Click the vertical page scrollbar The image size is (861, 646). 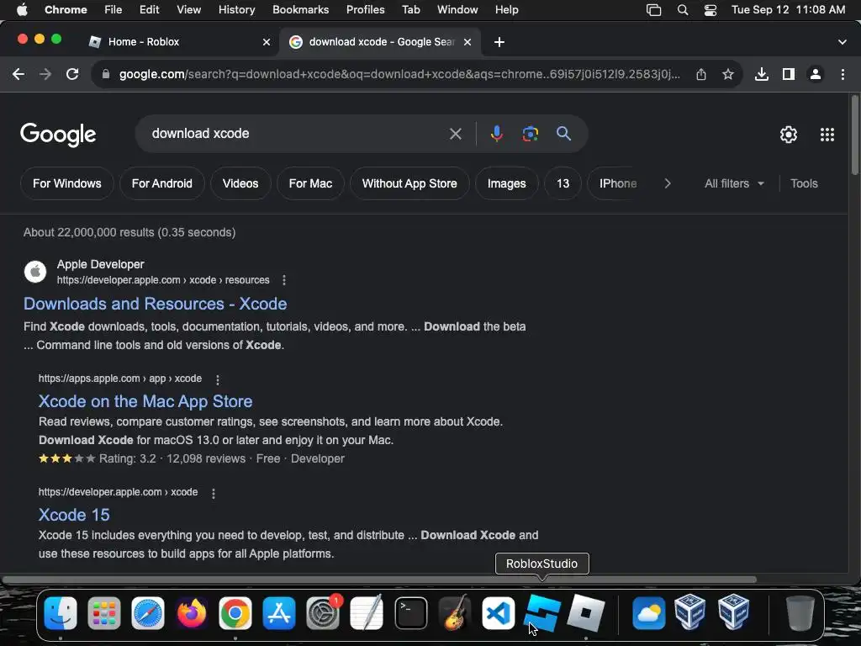[x=854, y=135]
